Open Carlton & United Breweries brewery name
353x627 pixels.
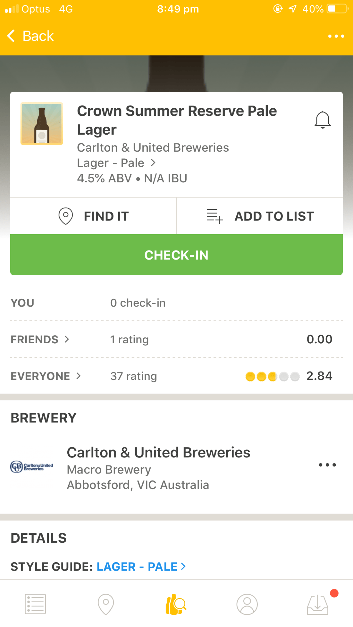coord(158,452)
